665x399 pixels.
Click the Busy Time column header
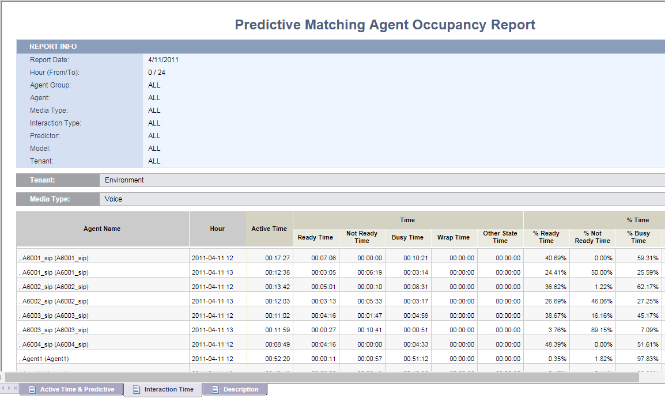click(407, 237)
